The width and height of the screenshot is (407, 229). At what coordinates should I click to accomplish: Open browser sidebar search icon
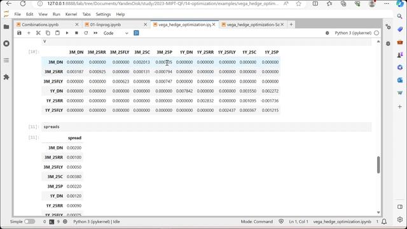399,16
